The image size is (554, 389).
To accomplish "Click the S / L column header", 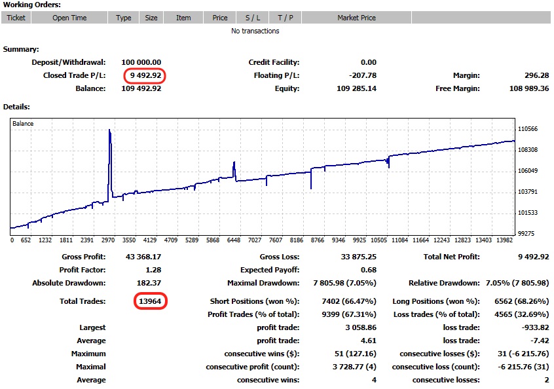I will pyautogui.click(x=252, y=18).
